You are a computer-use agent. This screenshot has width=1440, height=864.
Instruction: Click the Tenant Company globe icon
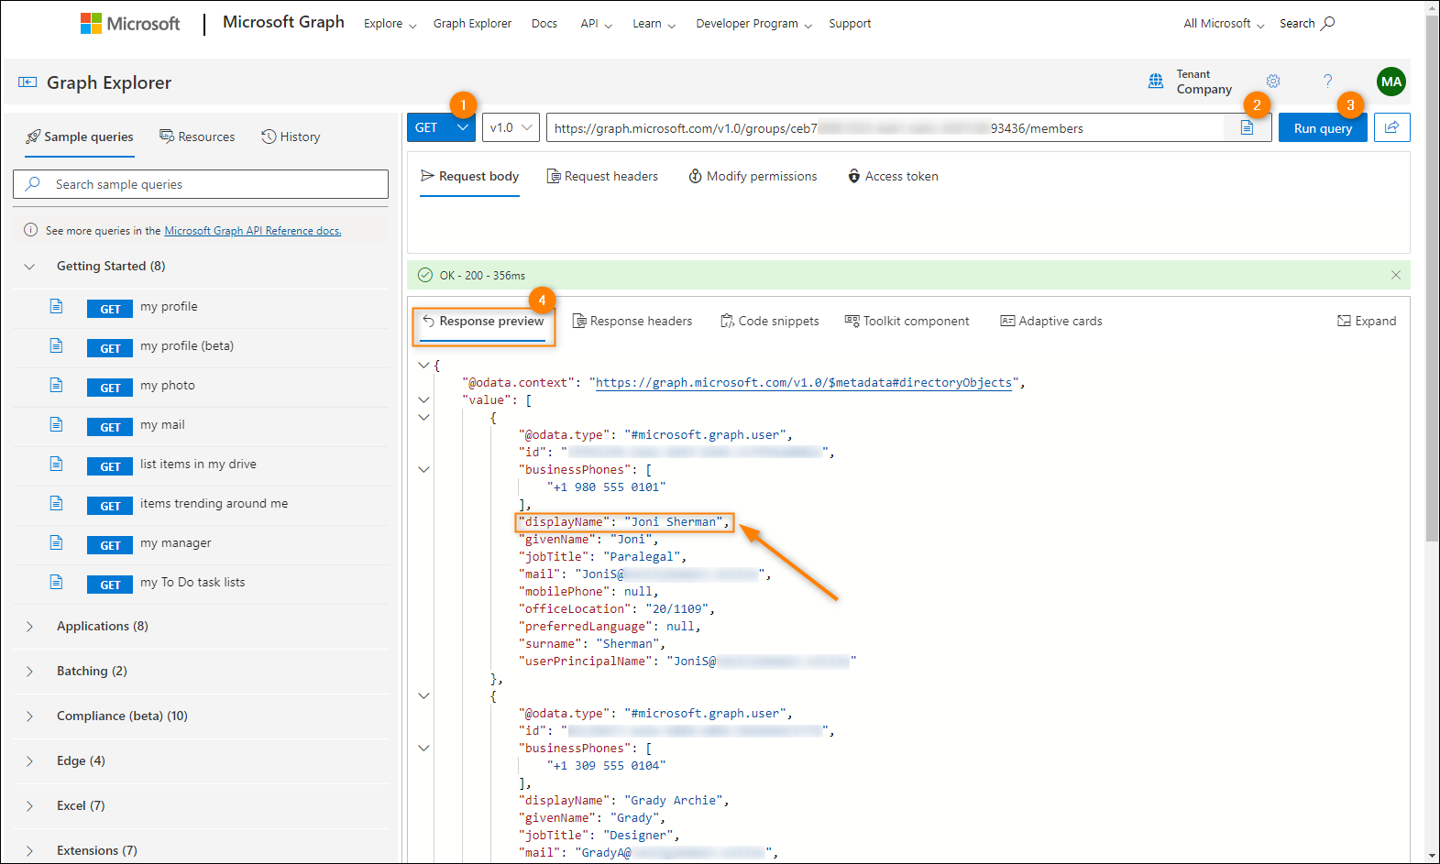tap(1156, 82)
